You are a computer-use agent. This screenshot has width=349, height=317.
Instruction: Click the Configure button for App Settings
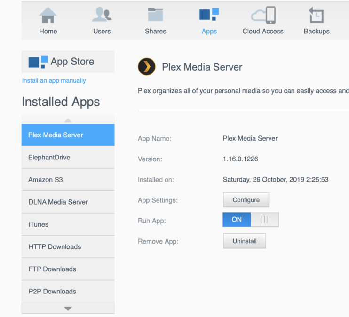click(246, 200)
